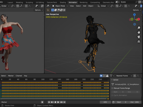
Task: Click the pin scene icon
Action: click(x=136, y=2)
